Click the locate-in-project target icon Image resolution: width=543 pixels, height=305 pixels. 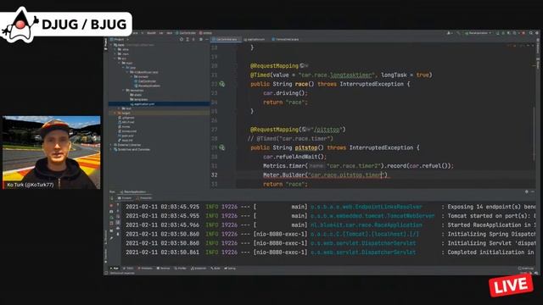(x=181, y=39)
